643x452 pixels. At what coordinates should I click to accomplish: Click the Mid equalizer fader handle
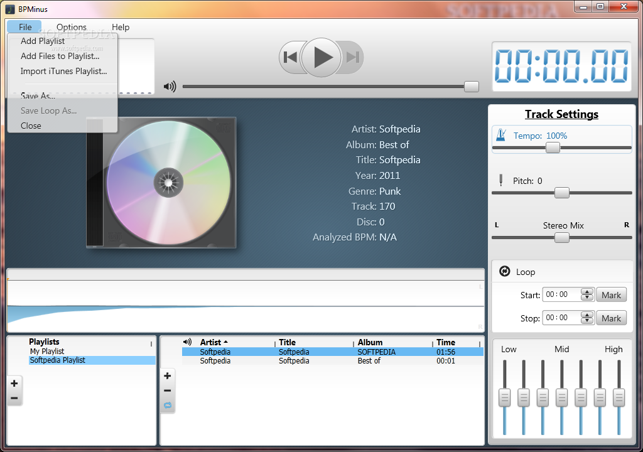(x=562, y=397)
